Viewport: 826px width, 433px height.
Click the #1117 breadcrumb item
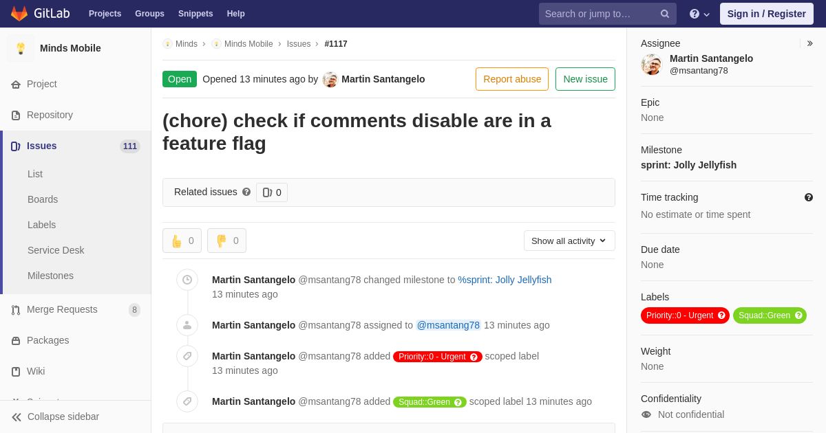(x=336, y=44)
